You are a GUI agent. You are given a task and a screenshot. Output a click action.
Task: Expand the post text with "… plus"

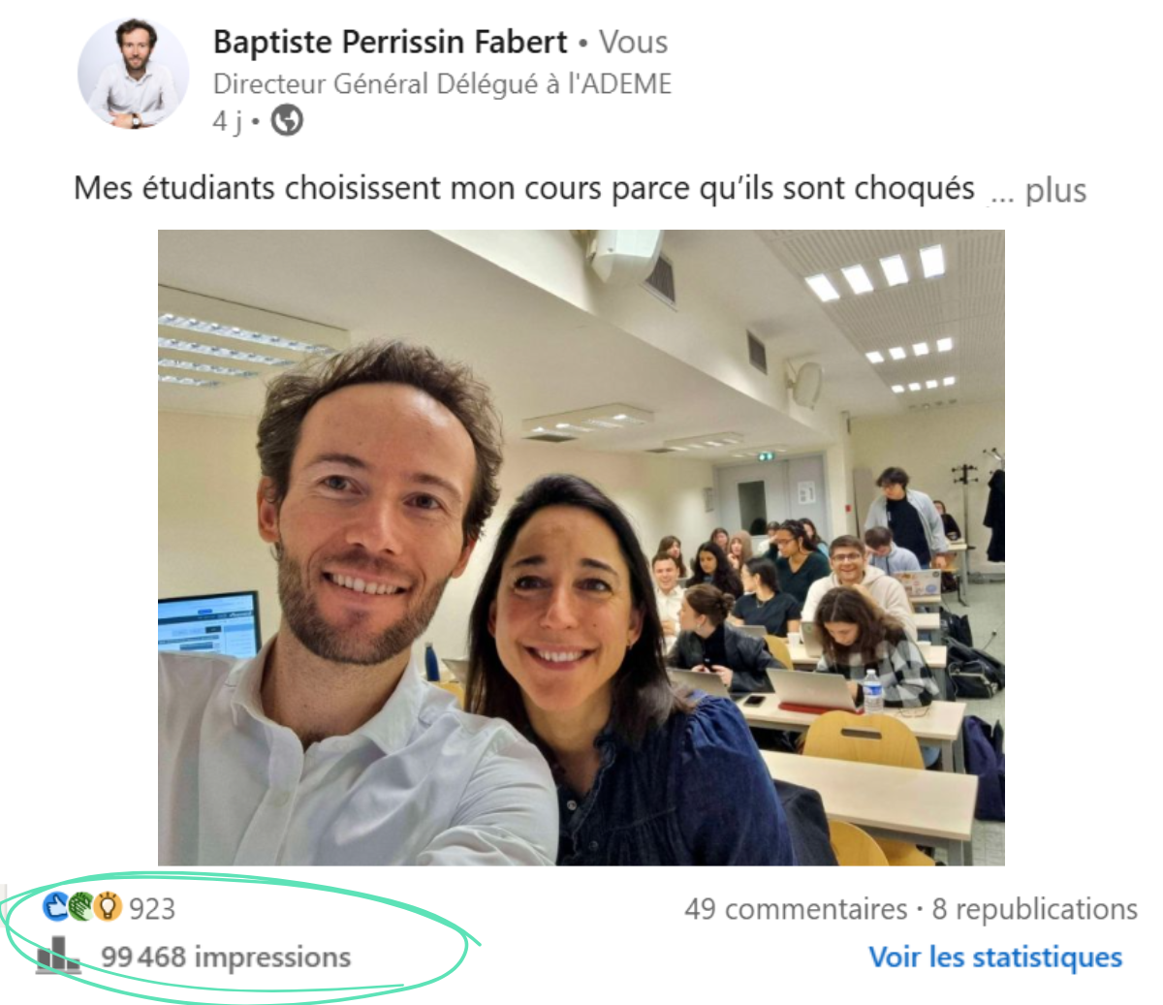[x=1039, y=191]
